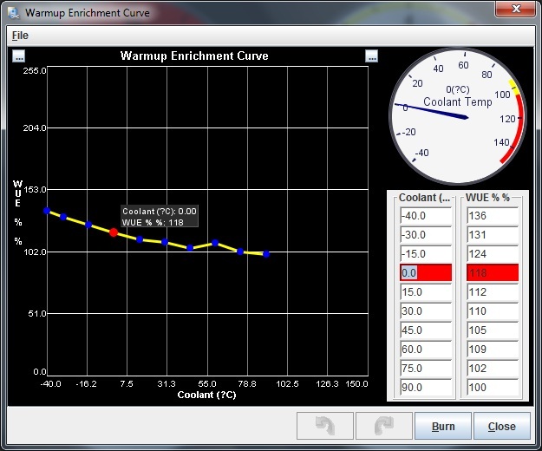Image resolution: width=542 pixels, height=451 pixels.
Task: Click the coolant cell with value 90.0
Action: 425,387
